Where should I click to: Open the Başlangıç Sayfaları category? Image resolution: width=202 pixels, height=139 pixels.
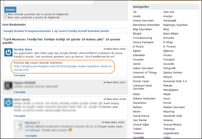pyautogui.click(x=176, y=25)
